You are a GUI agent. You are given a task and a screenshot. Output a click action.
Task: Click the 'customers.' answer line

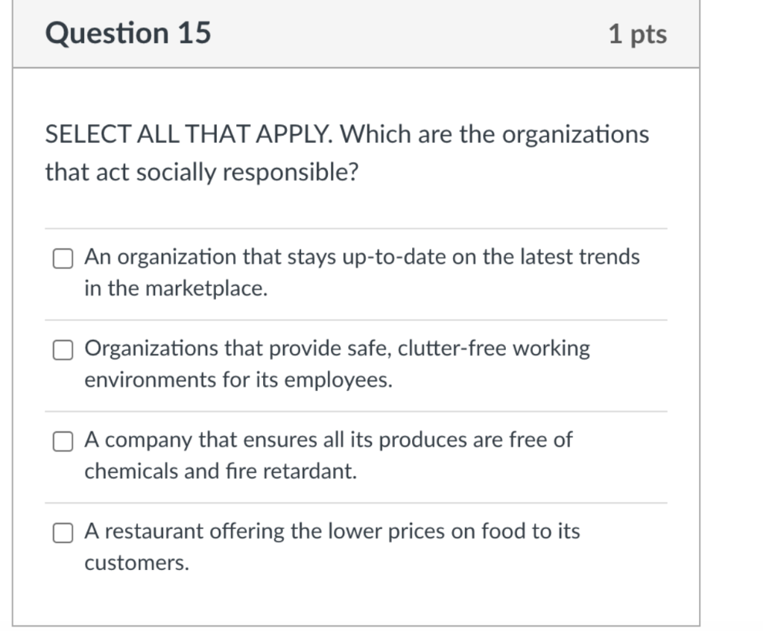(x=137, y=563)
